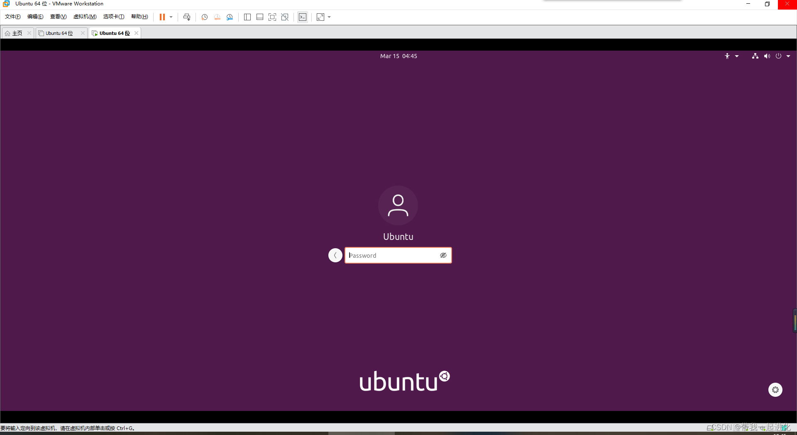
Task: Switch to Unity mode
Action: coord(285,17)
